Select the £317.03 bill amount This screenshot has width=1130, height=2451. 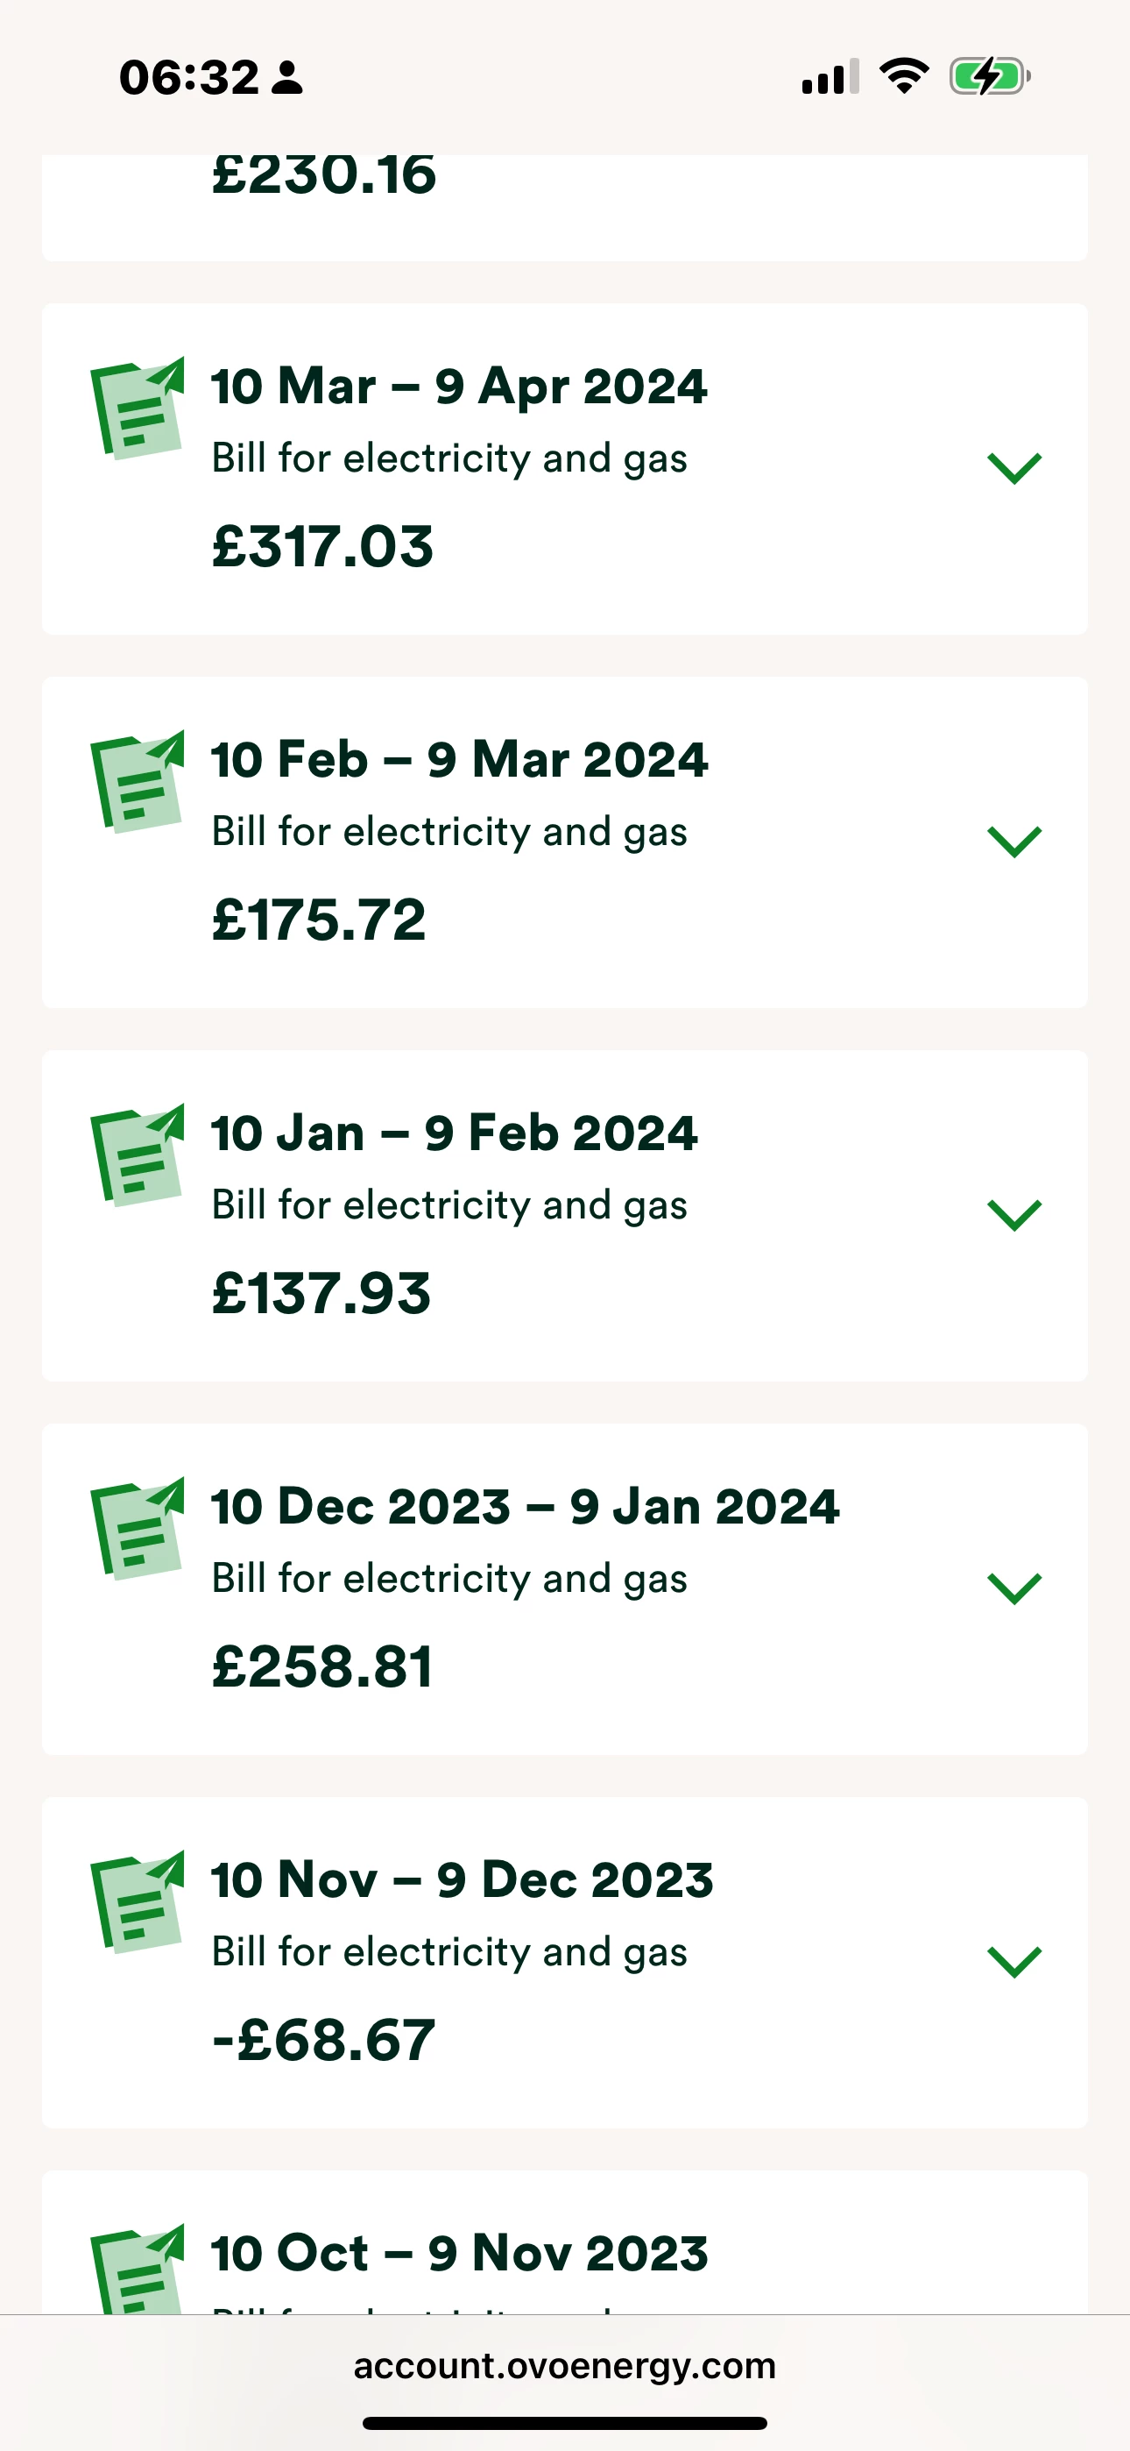322,547
